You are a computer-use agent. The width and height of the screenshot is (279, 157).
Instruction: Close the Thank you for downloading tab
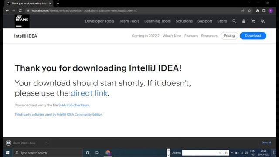tap(50, 3)
